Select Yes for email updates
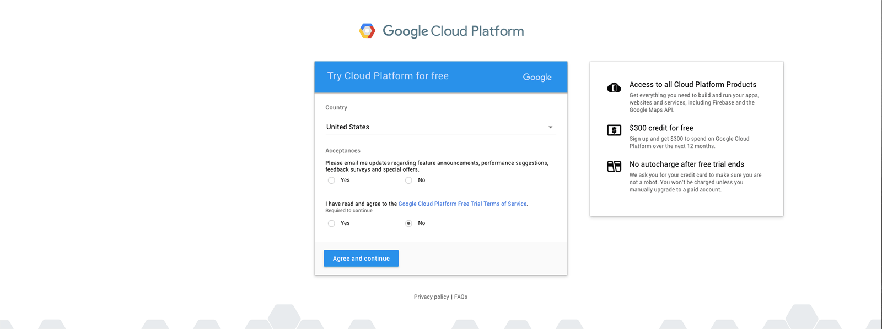 pyautogui.click(x=331, y=180)
